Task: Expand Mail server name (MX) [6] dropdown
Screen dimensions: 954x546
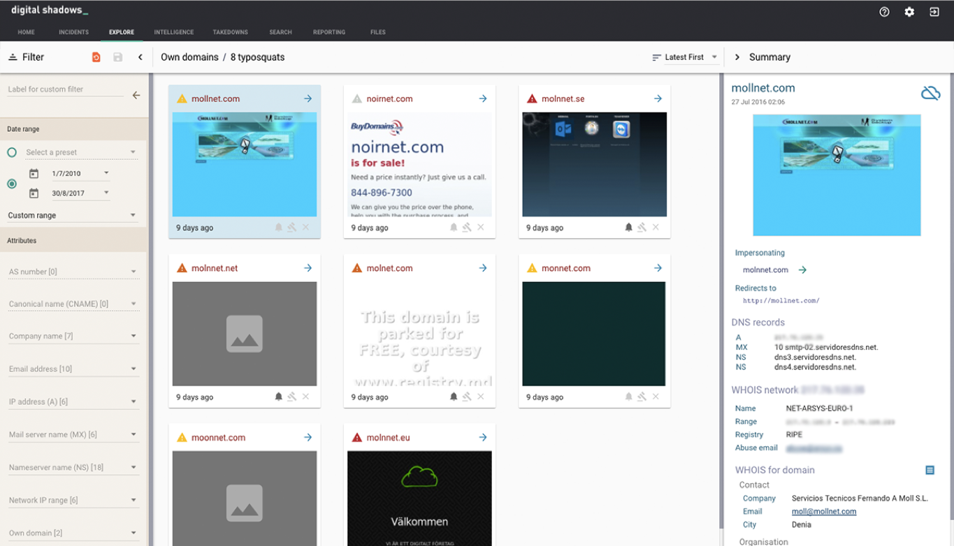Action: click(73, 435)
